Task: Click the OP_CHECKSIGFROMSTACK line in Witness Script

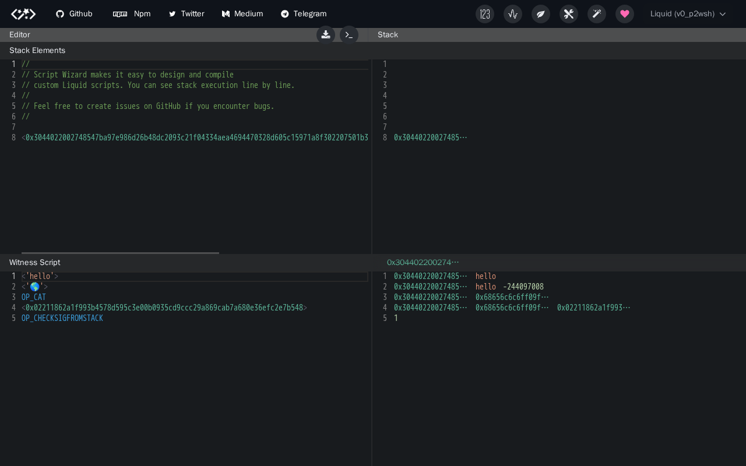Action: coord(62,318)
